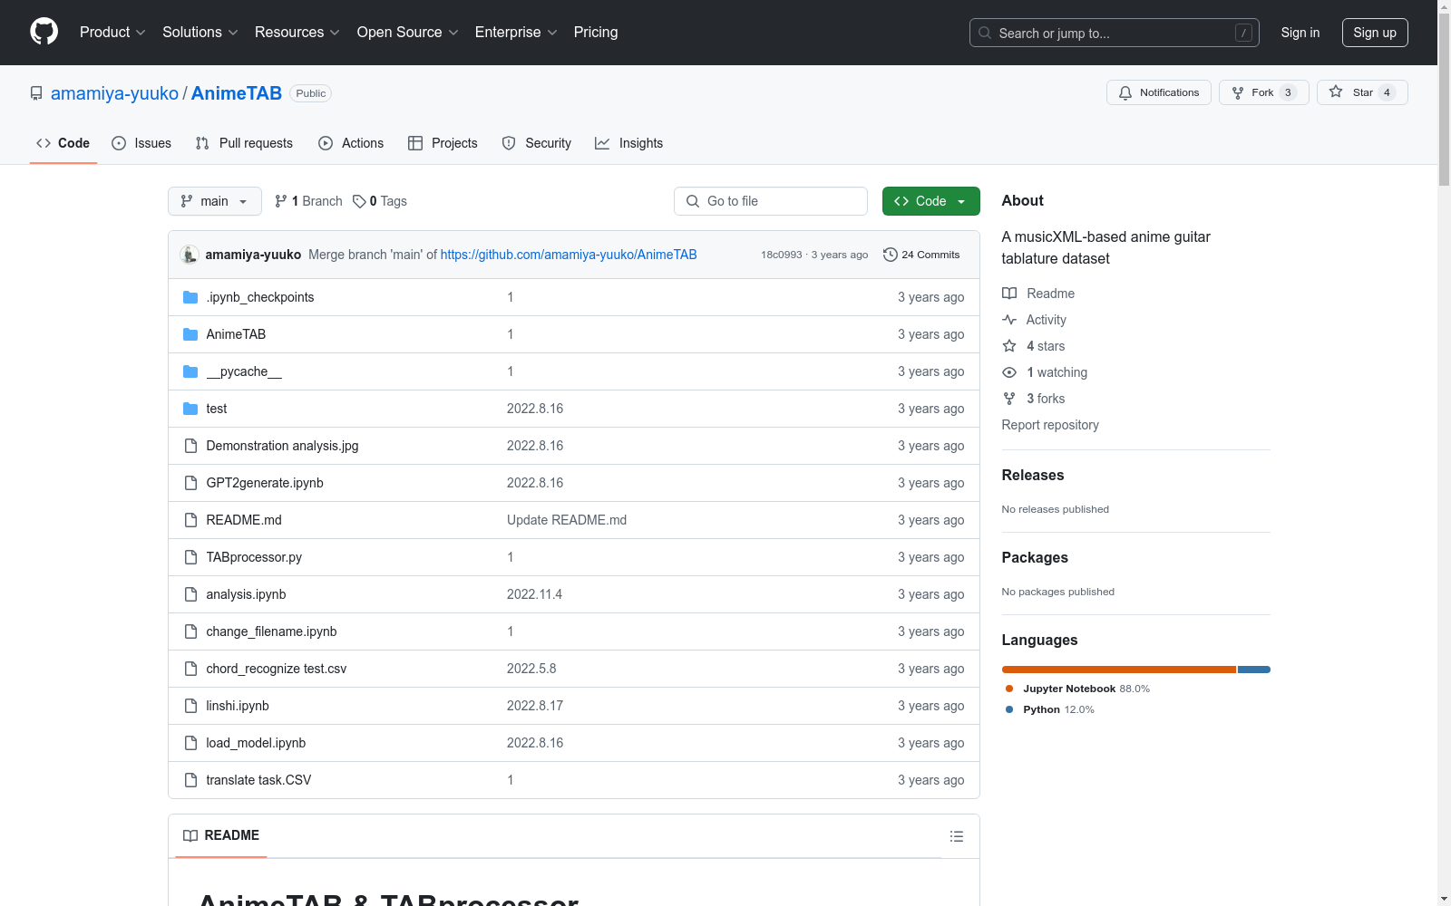Click the fork icon beside 3 forks
The width and height of the screenshot is (1451, 906).
pos(1009,399)
